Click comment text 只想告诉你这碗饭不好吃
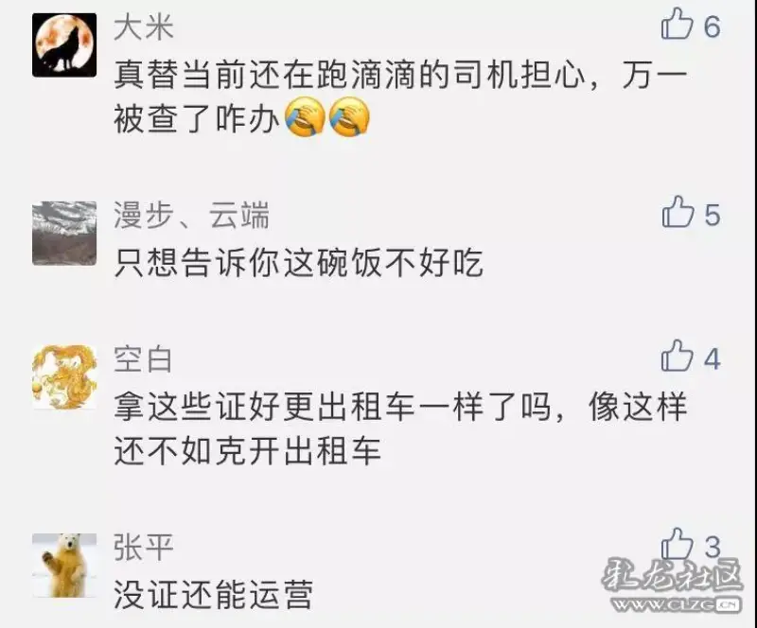The image size is (757, 628). tap(298, 263)
